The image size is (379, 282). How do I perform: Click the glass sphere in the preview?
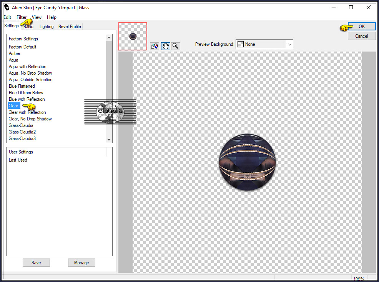pos(247,162)
